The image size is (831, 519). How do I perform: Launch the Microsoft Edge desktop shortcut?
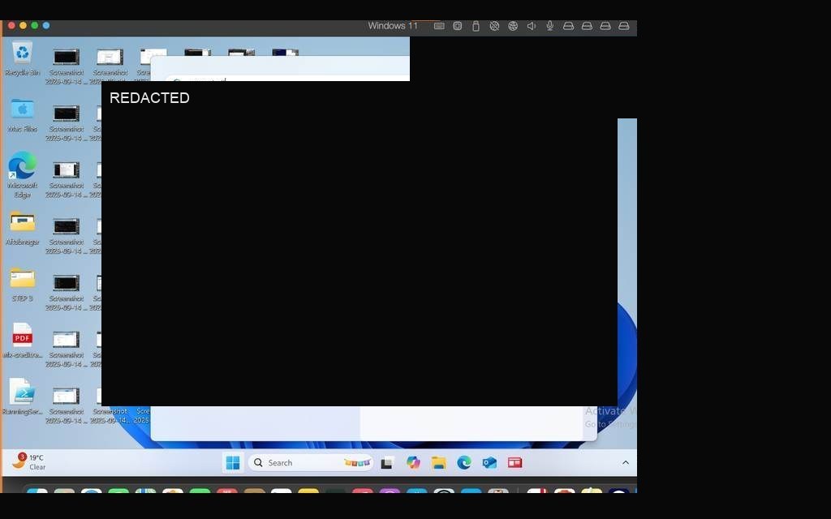pyautogui.click(x=22, y=175)
